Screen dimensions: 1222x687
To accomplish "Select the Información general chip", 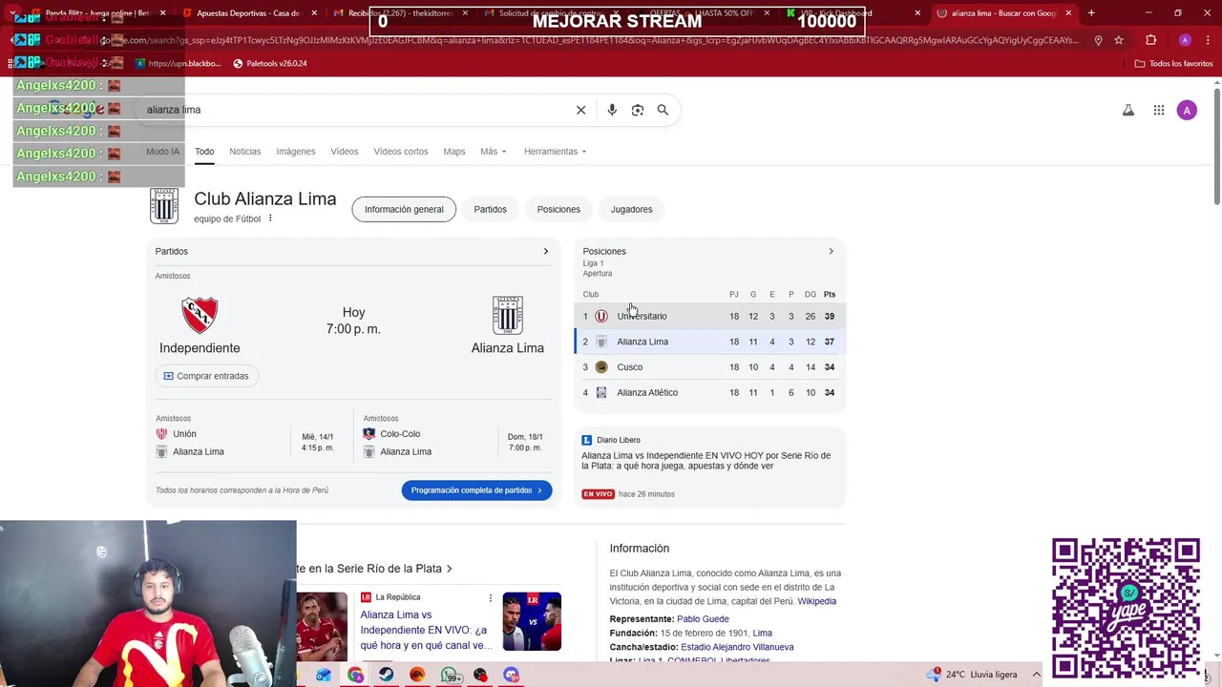I will click(x=404, y=209).
